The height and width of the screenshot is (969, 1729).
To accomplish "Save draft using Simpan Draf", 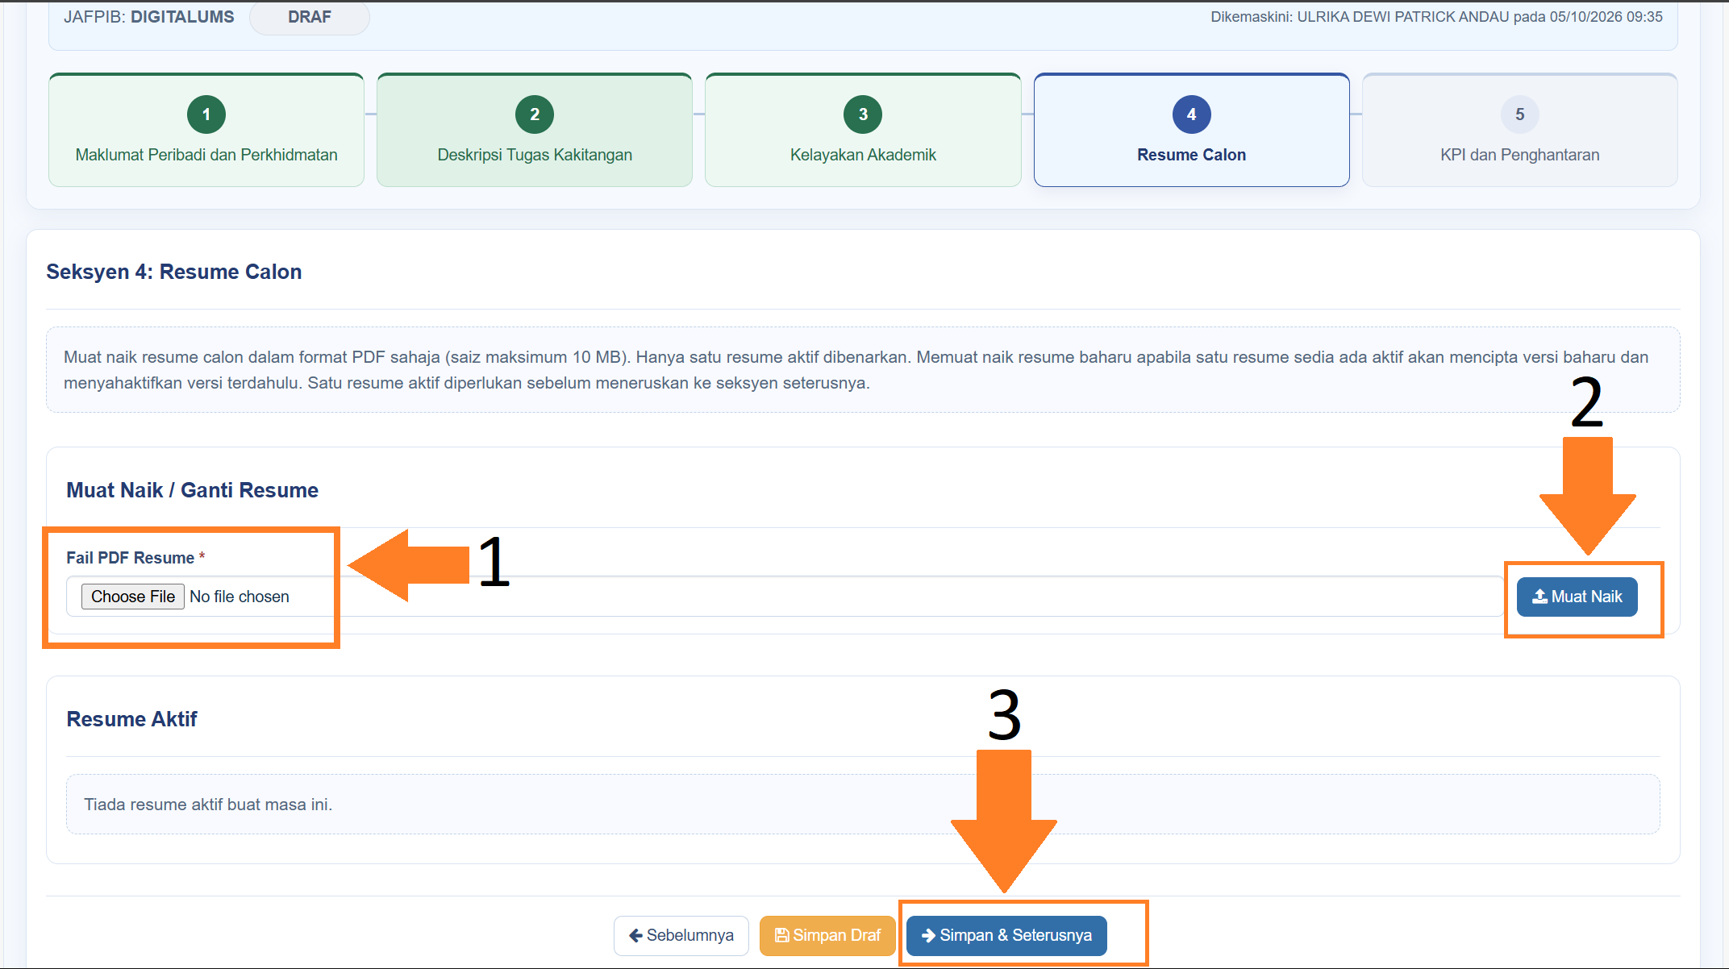I will tap(827, 935).
